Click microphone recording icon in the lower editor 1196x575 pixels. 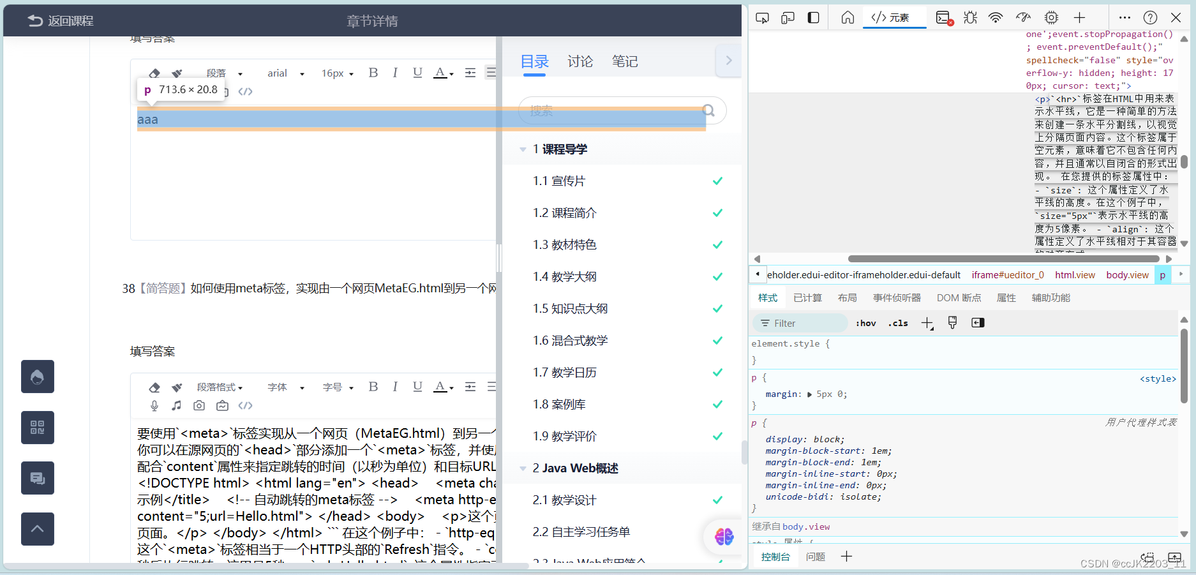[154, 405]
